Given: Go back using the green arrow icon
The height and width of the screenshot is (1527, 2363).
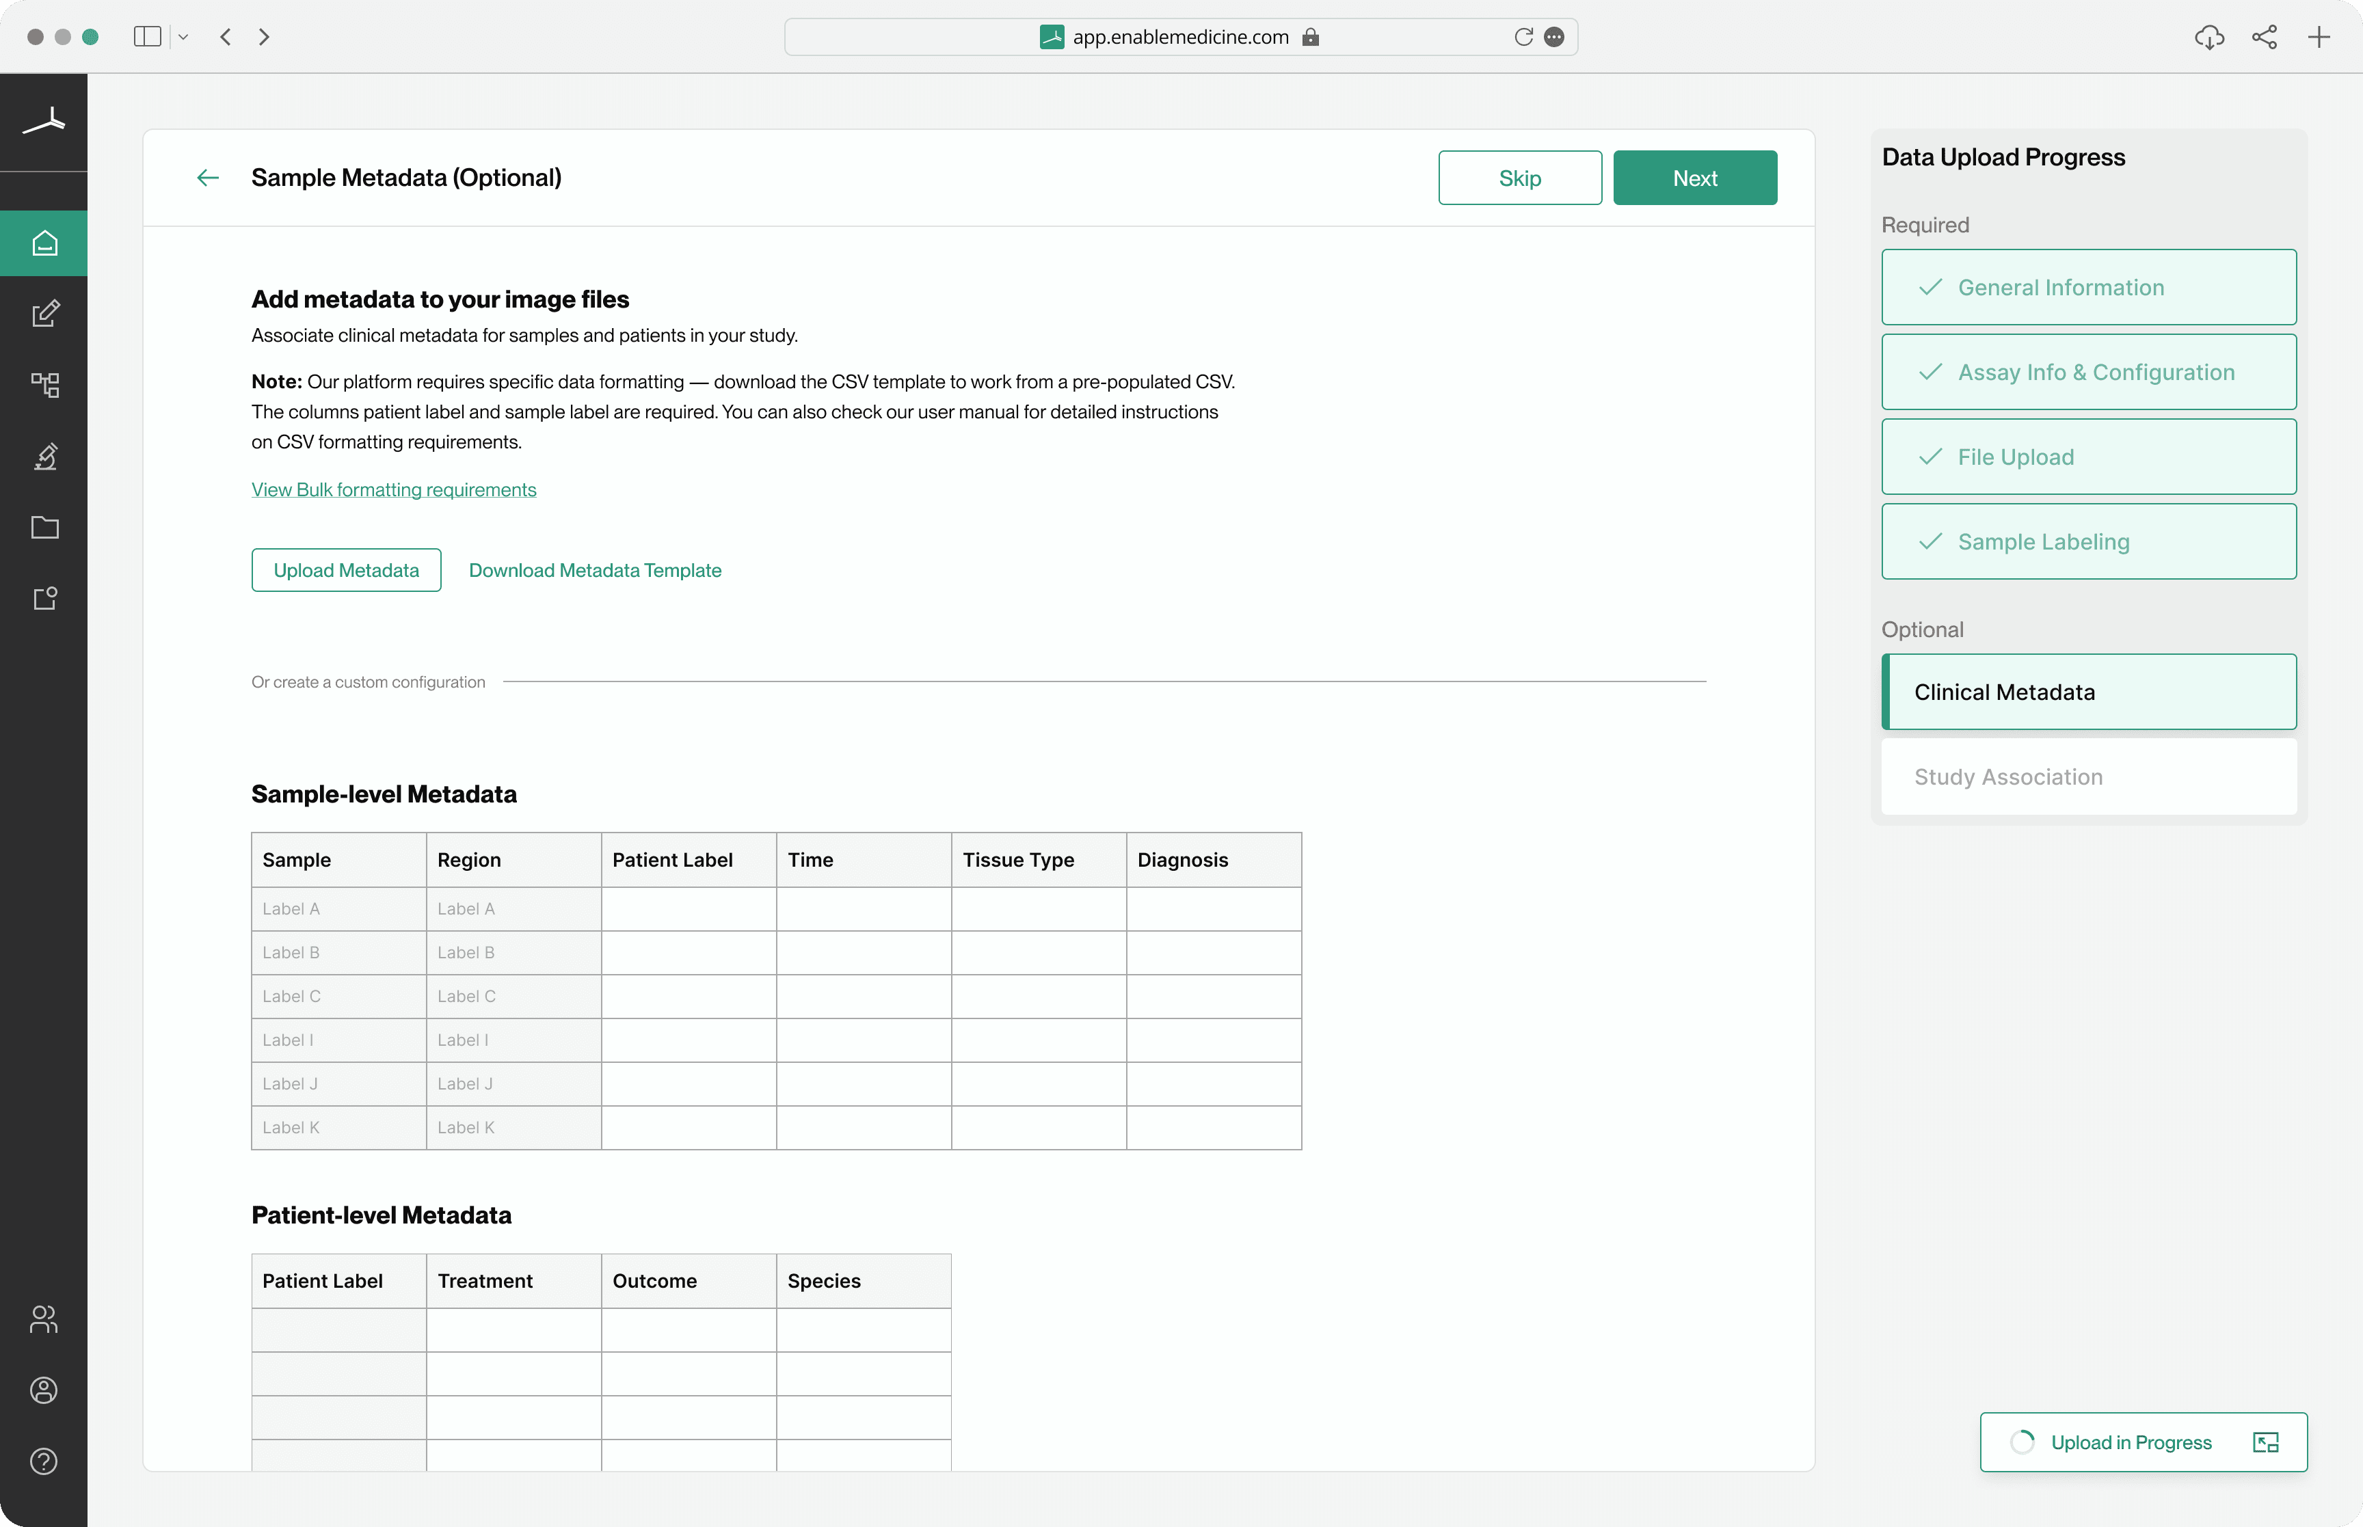Looking at the screenshot, I should tap(207, 178).
